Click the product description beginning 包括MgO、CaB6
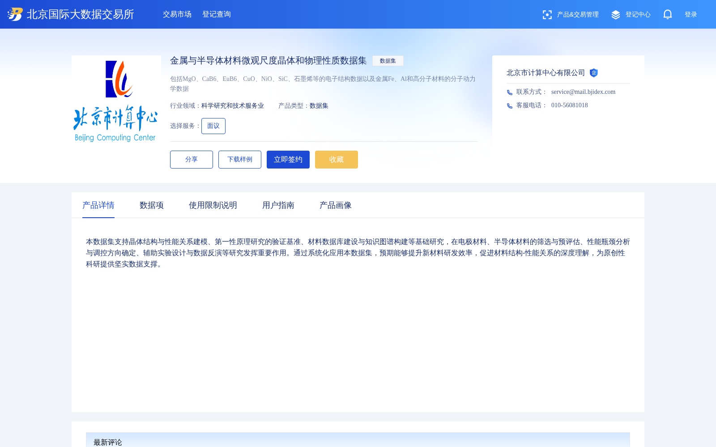The height and width of the screenshot is (447, 716). click(x=323, y=84)
